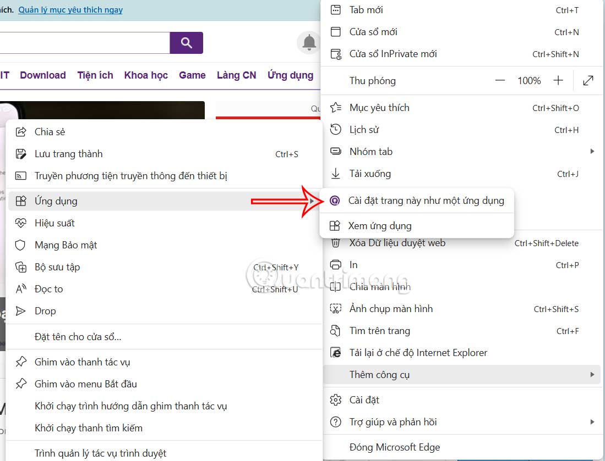Zoom in using the plus icon
Viewport: 605px width, 461px height.
tap(558, 80)
